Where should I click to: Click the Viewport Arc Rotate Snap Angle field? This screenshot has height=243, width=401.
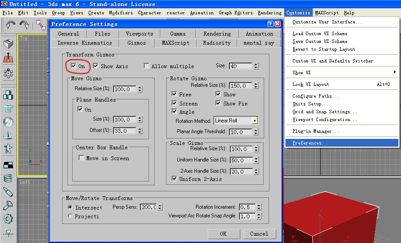(x=247, y=216)
